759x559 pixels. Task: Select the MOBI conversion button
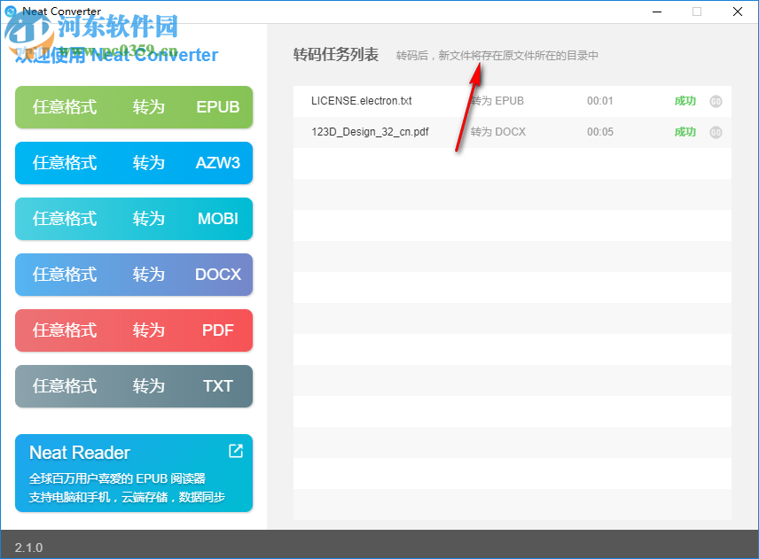pos(133,219)
